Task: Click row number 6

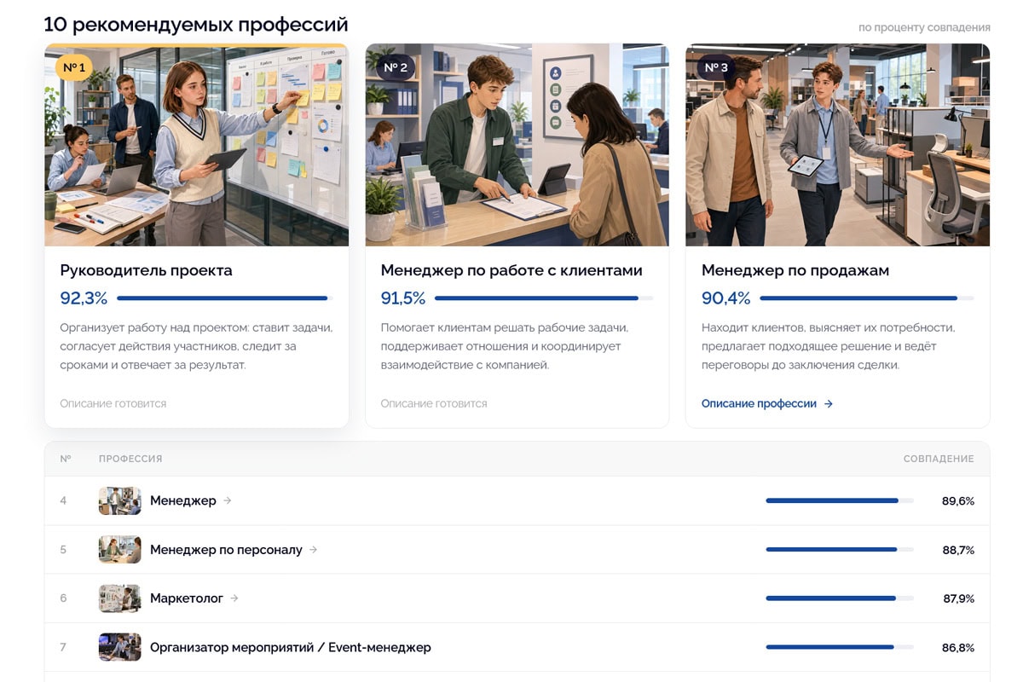Action: coord(63,598)
